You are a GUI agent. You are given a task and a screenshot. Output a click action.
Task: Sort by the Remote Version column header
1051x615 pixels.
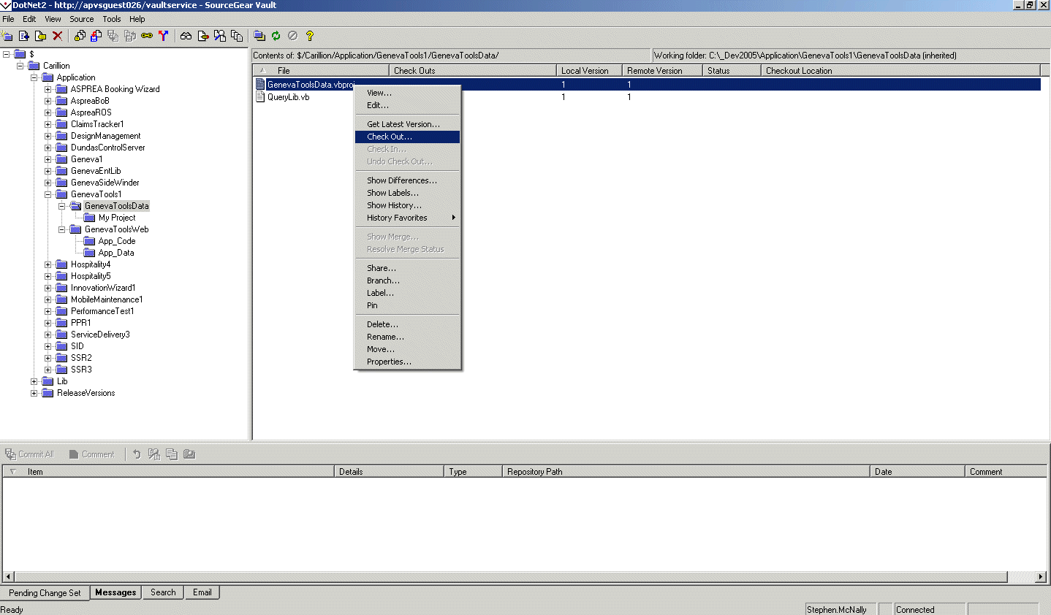662,71
